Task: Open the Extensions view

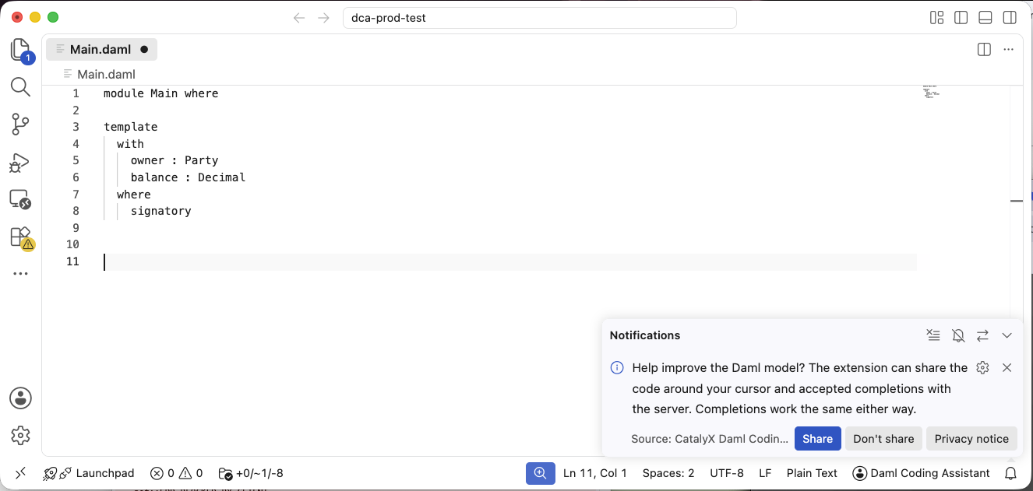Action: 20,237
